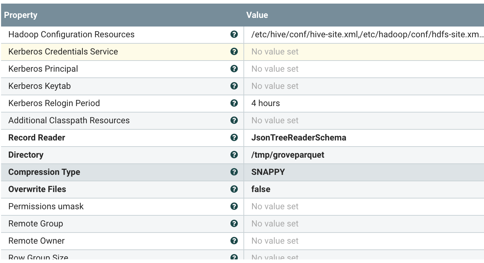
Task: Change the SNAPPY compression type value
Action: pyautogui.click(x=268, y=172)
